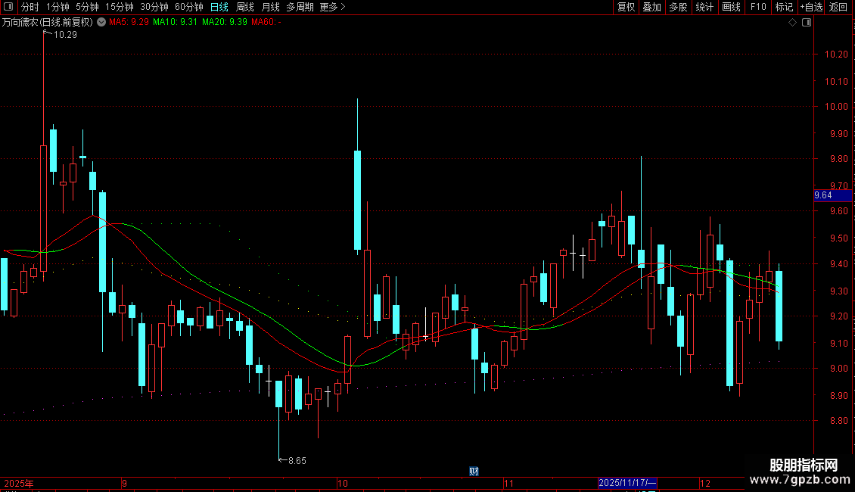Select the 30分钟 period tab
The height and width of the screenshot is (492, 855).
coord(154,7)
